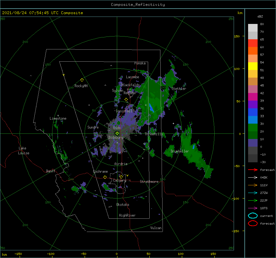Click the Okotoks town label

[x=123, y=205]
